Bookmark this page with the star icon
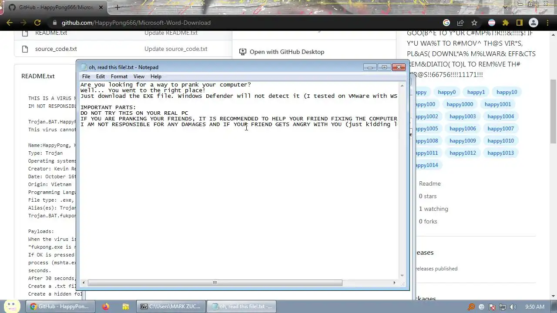Screen dimensions: 557x313 474,23
